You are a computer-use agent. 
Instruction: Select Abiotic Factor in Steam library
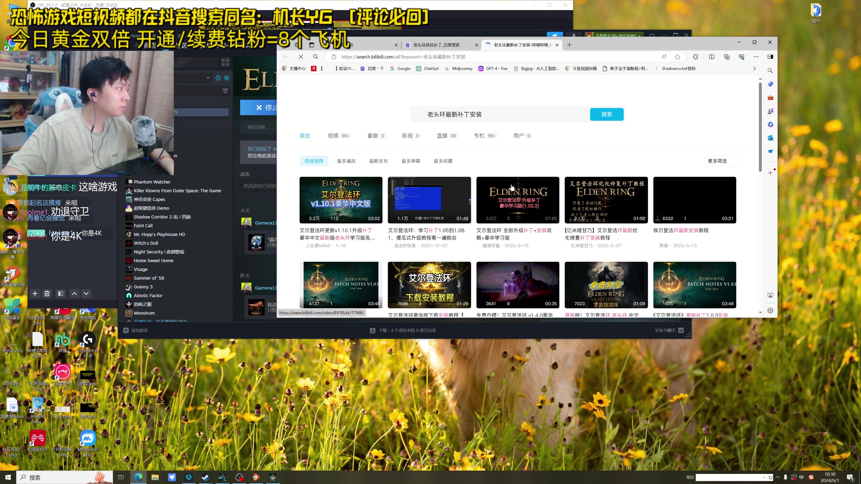click(148, 295)
